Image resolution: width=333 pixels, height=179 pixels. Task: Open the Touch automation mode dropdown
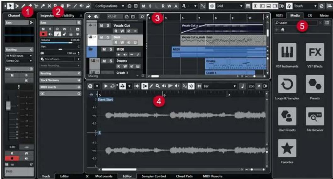(305, 6)
